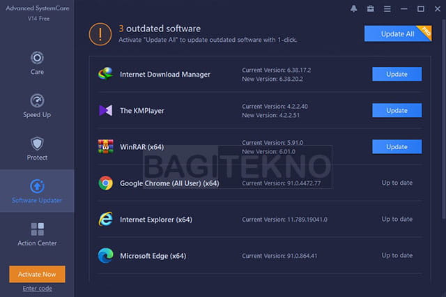Open the Enter code link

(37, 289)
